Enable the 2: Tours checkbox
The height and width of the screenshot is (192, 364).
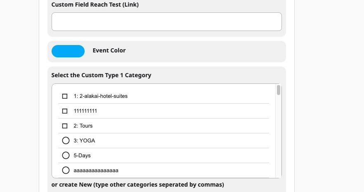tap(65, 126)
